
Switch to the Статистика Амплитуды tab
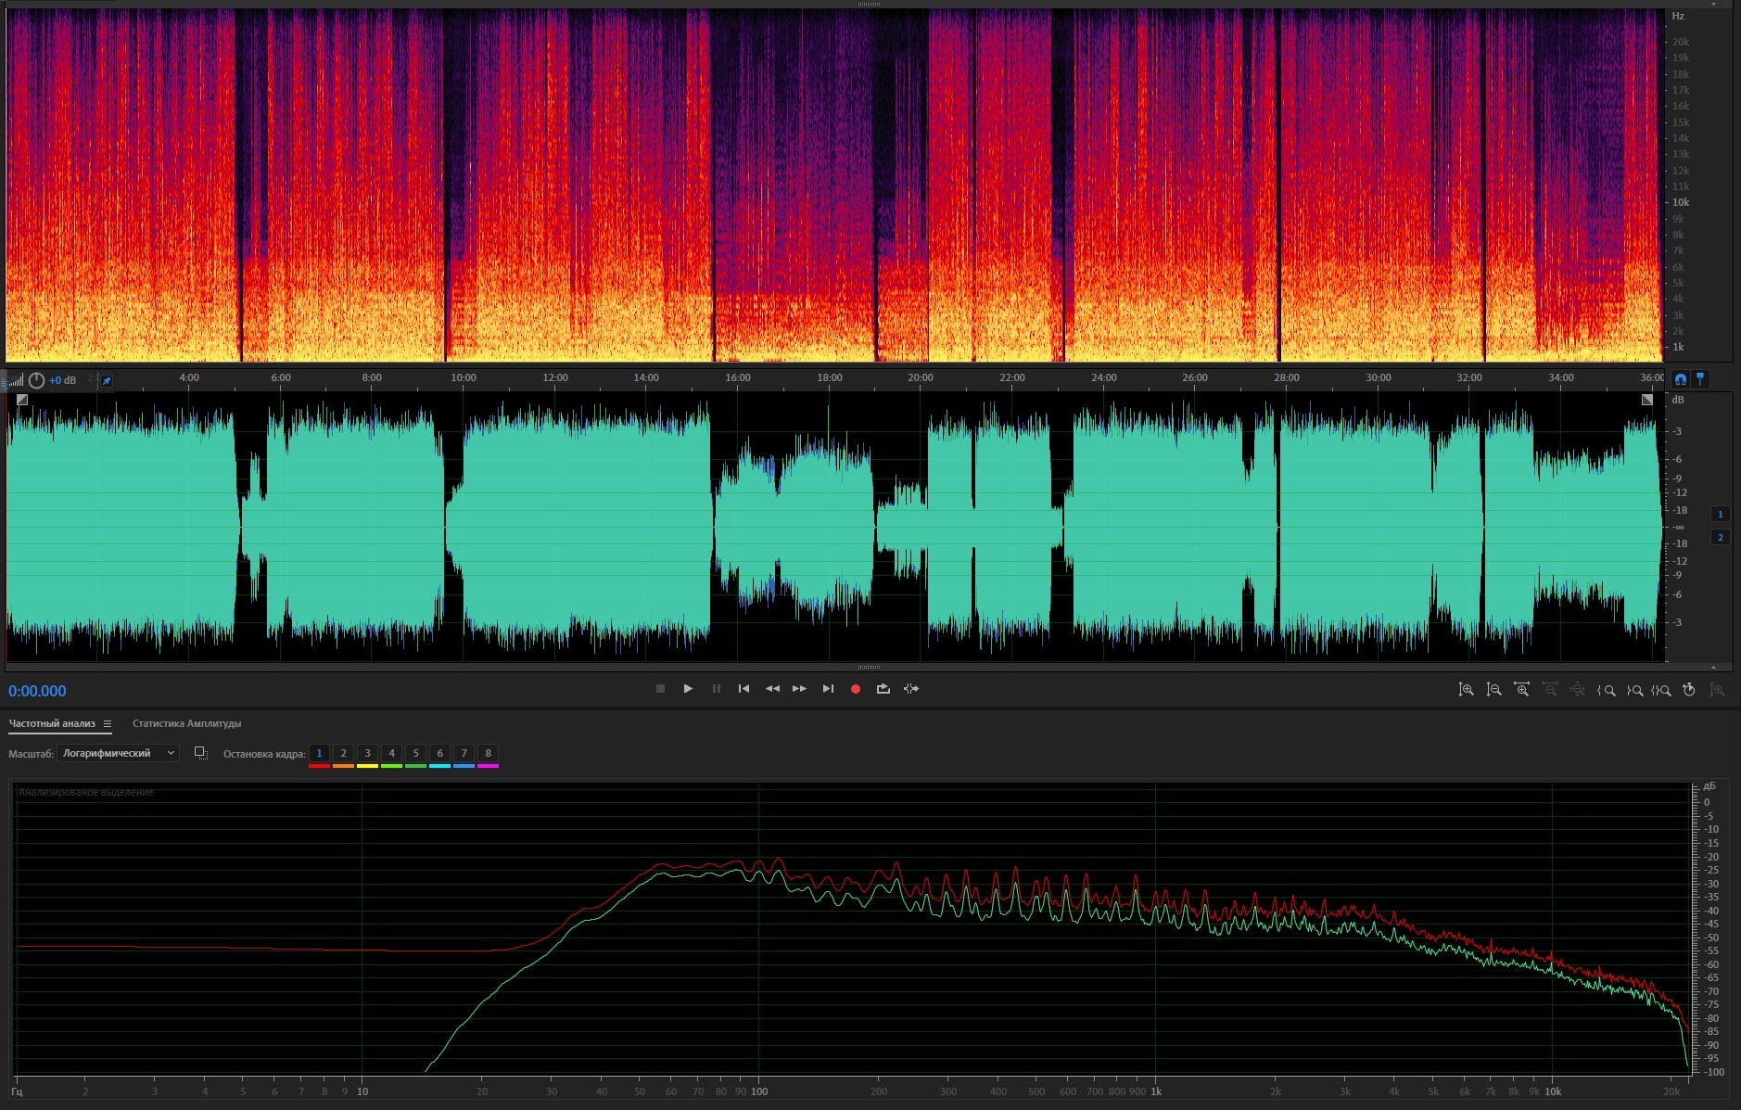pyautogui.click(x=186, y=724)
